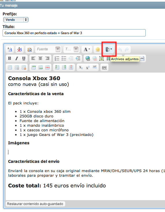Insert a link with globe icon
The width and height of the screenshot is (165, 212).
(x=88, y=58)
